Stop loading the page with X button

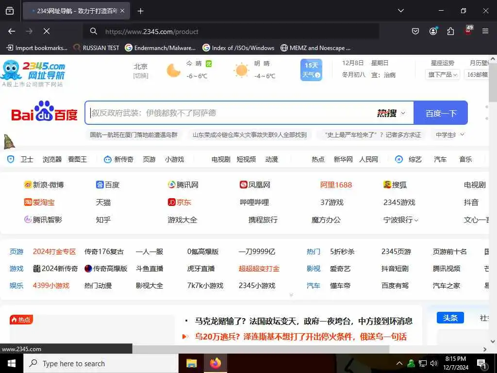pyautogui.click(x=47, y=31)
